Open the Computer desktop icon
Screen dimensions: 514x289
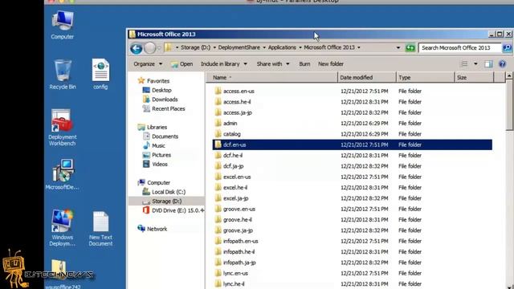[63, 25]
